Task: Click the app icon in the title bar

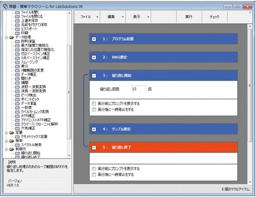Action: (x=6, y=7)
